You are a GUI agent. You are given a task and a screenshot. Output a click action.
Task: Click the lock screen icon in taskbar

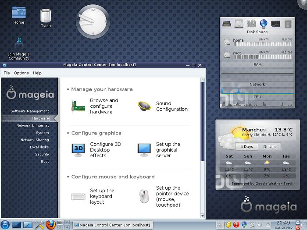(298, 223)
